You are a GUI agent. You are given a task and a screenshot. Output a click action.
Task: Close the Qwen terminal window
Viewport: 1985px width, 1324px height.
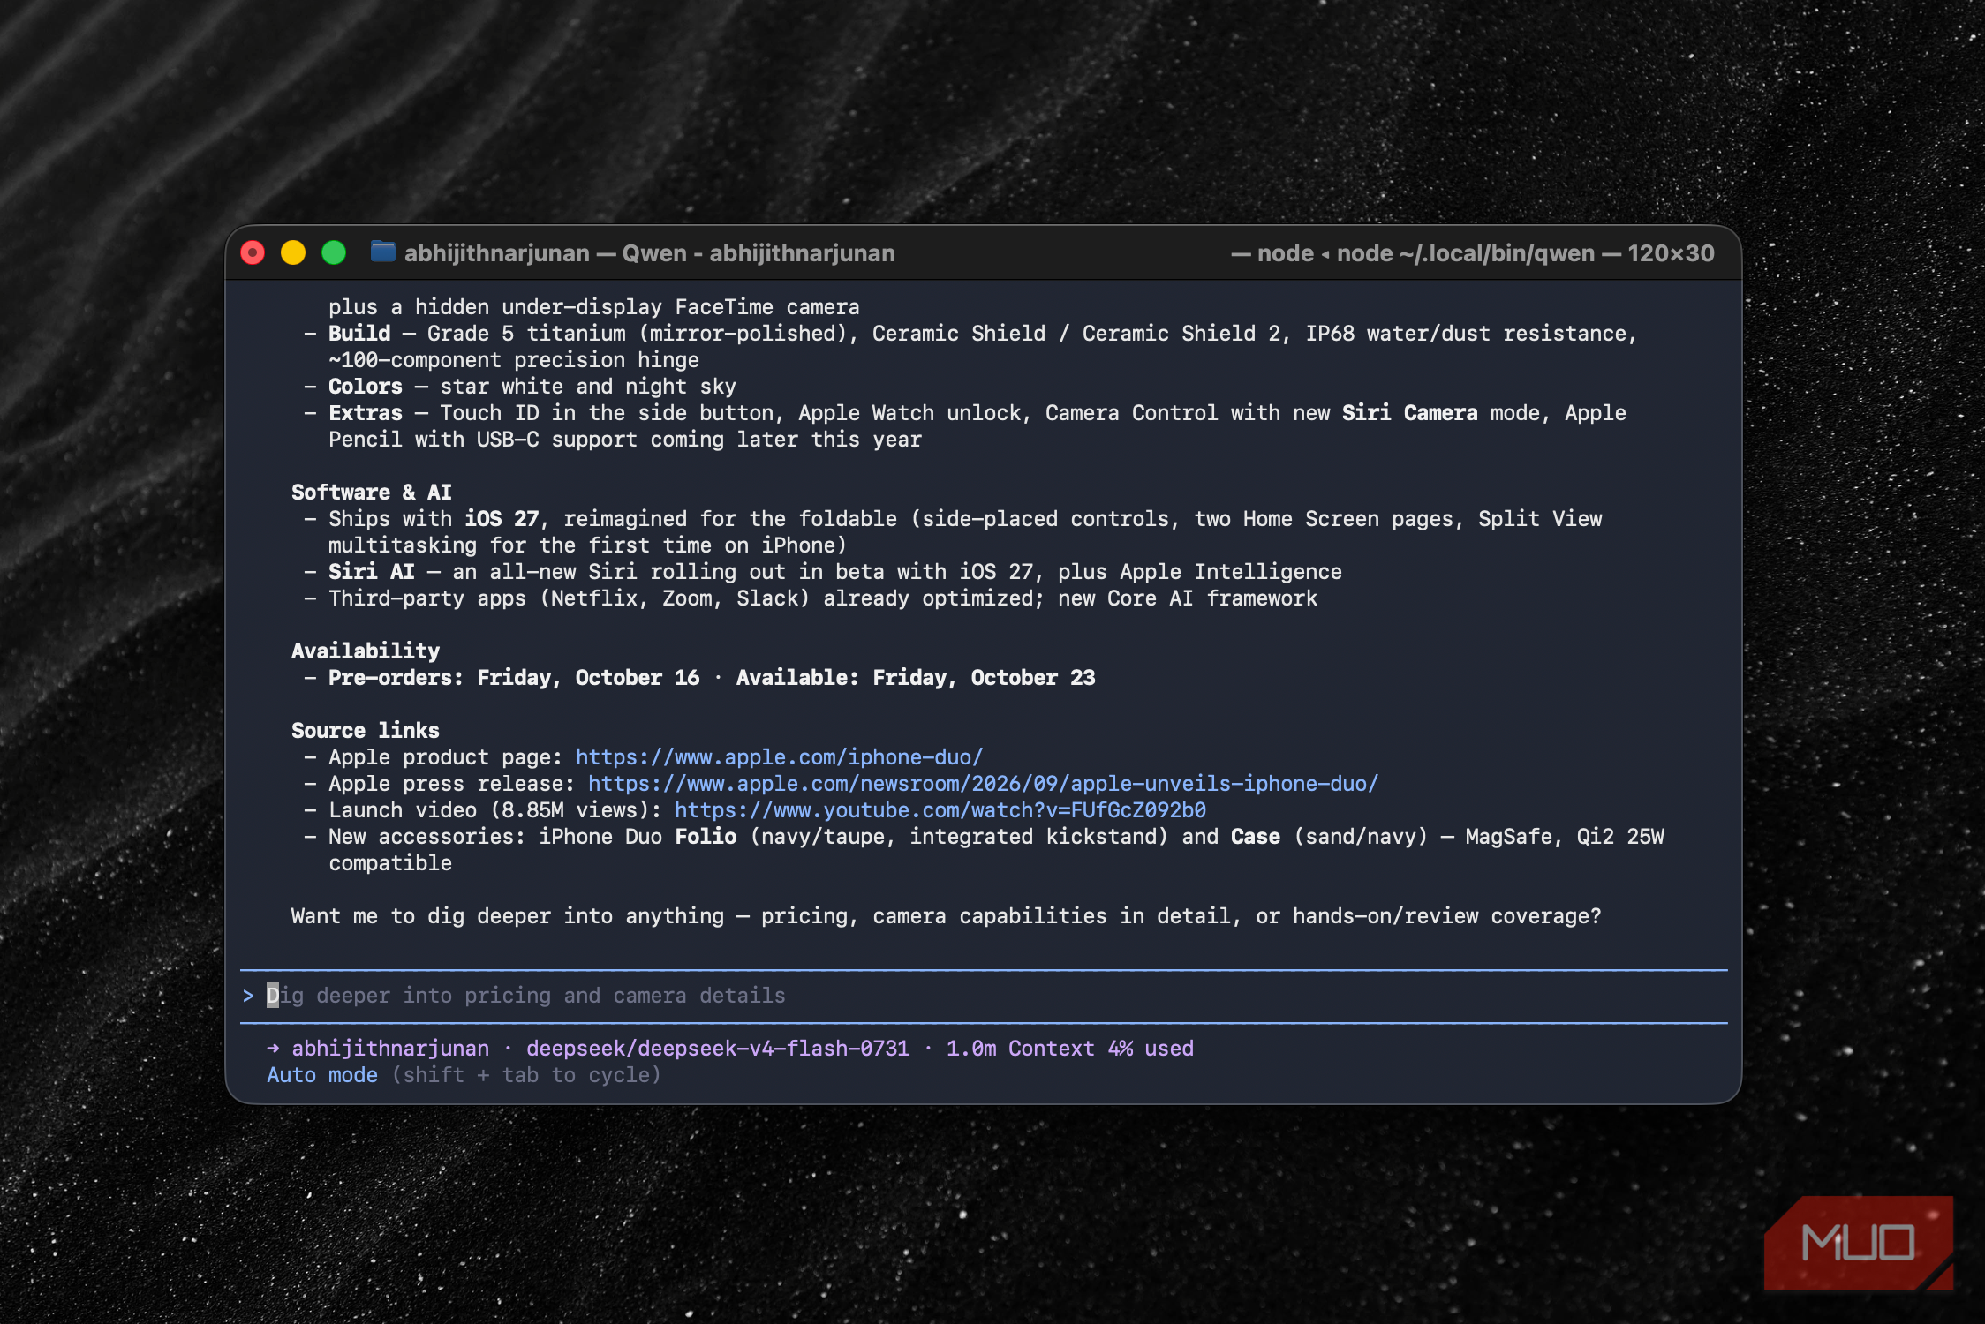point(253,253)
